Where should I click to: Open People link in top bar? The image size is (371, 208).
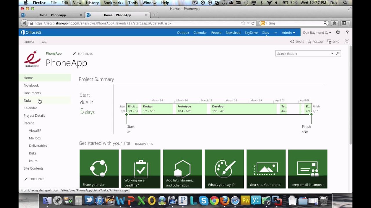(216, 33)
